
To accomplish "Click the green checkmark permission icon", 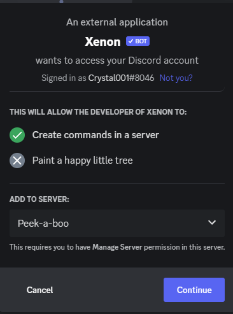I will 17,135.
